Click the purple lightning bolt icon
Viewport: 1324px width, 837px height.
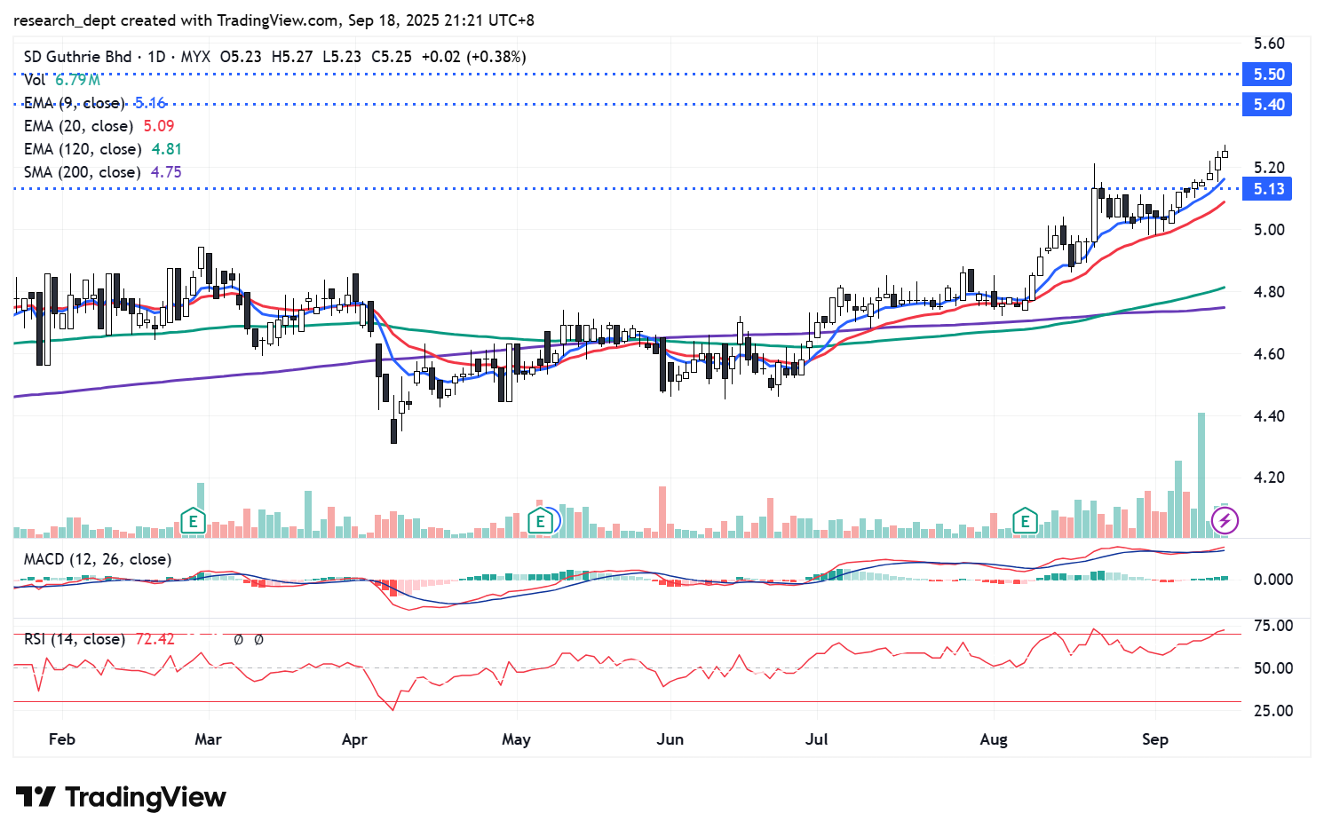pos(1225,521)
